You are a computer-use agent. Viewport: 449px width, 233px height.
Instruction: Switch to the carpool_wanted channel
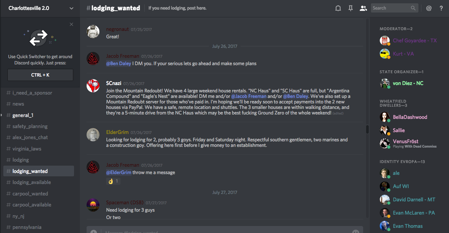(x=30, y=194)
